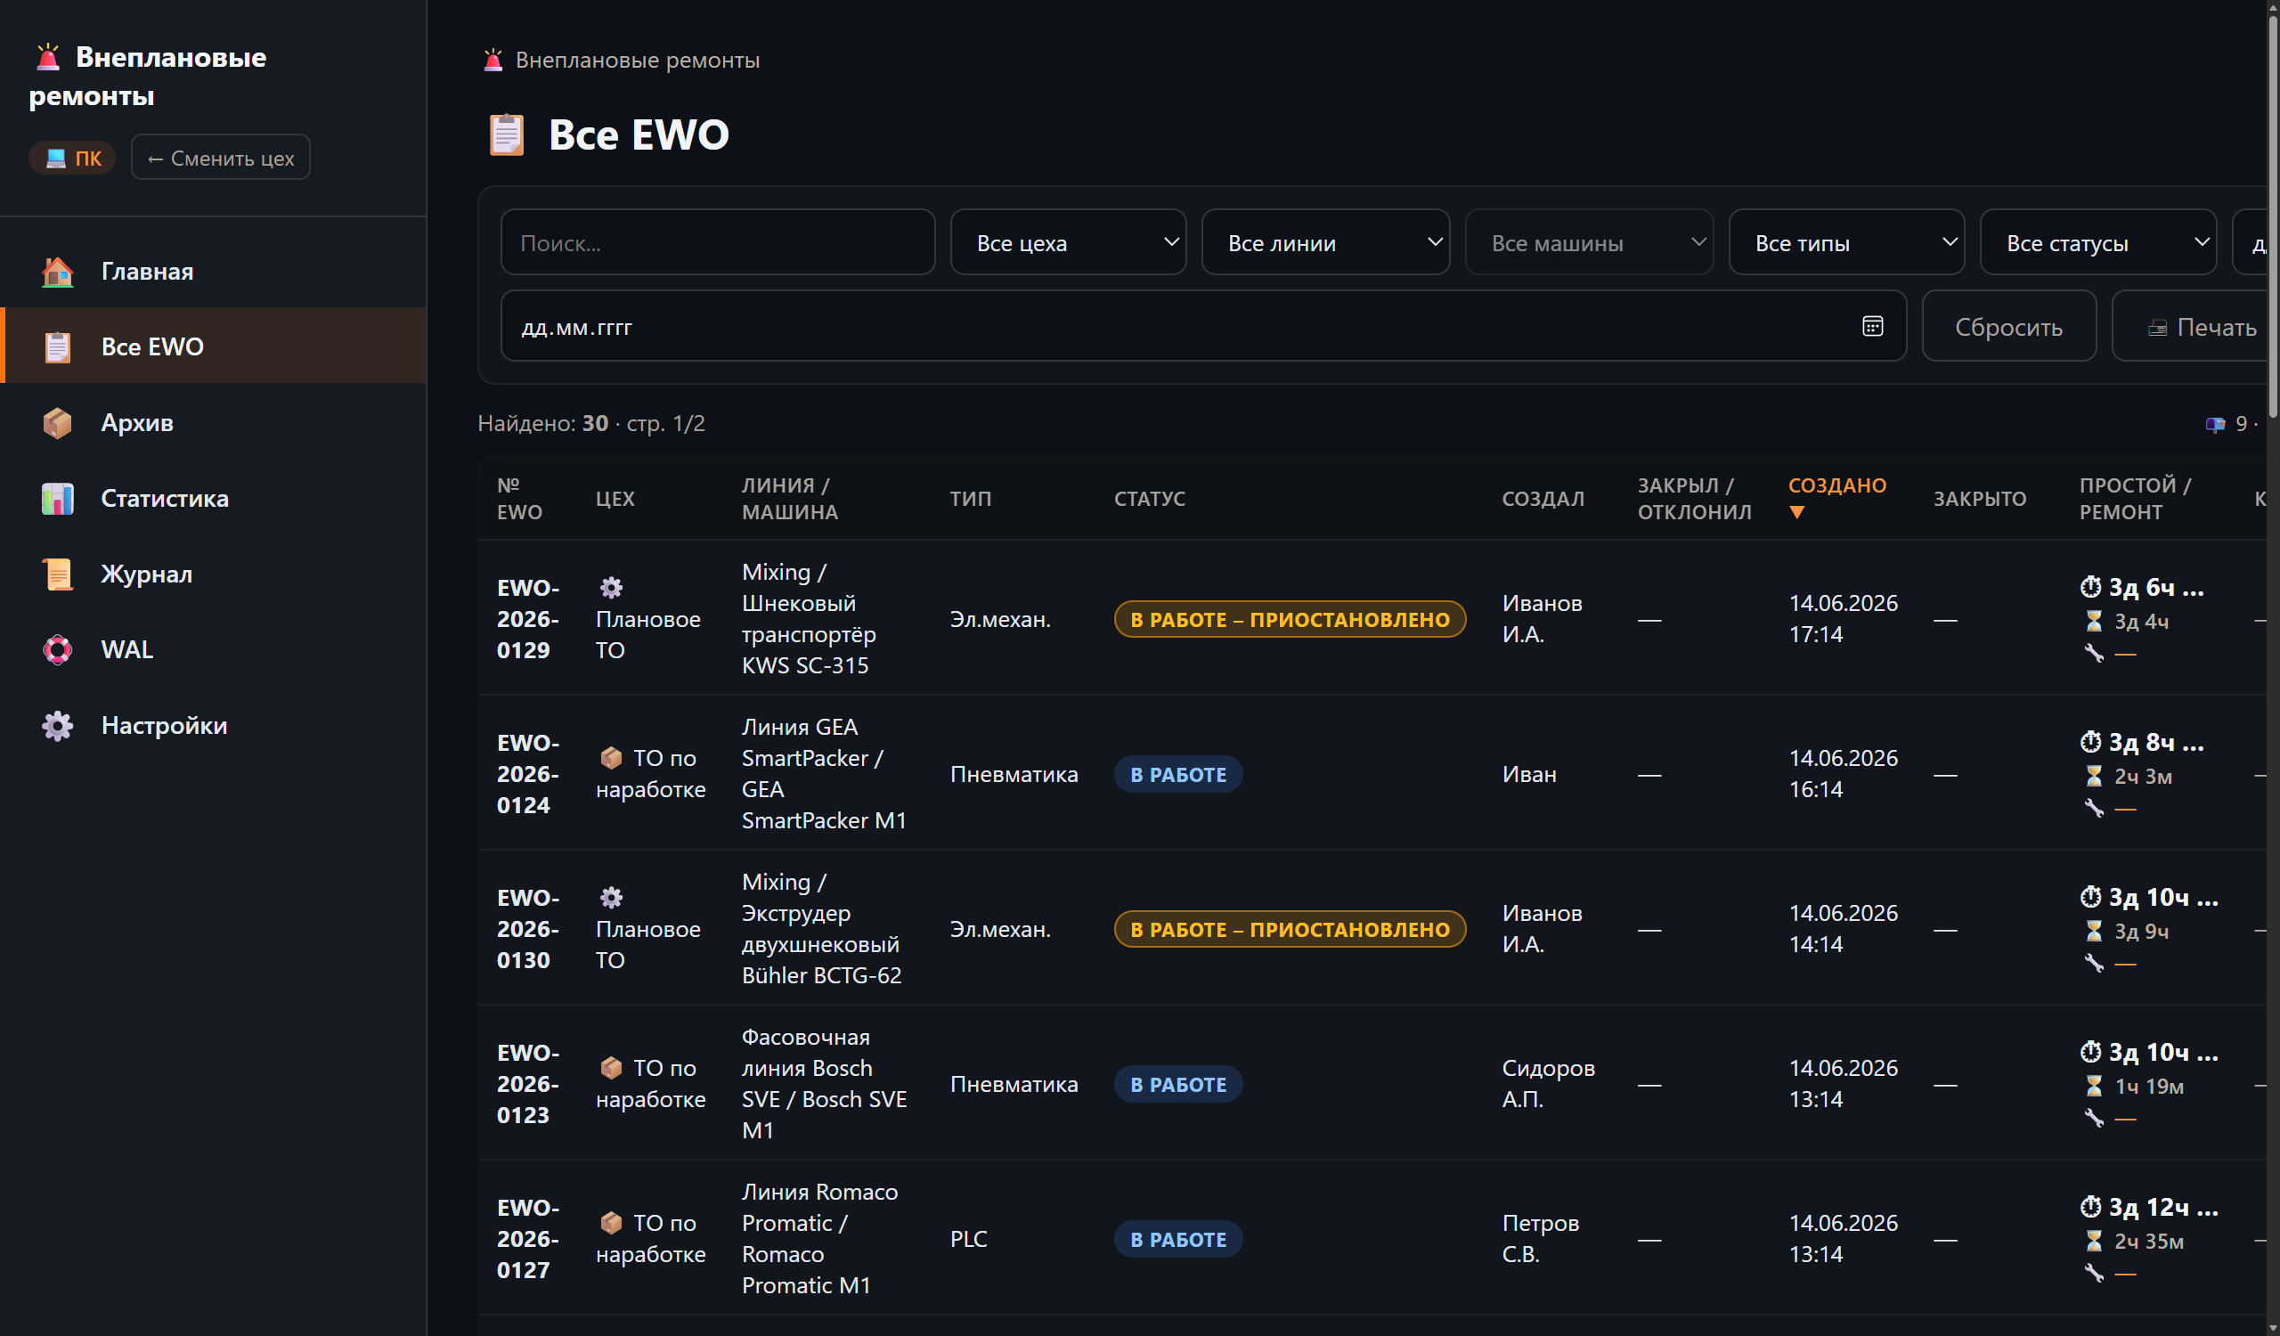The width and height of the screenshot is (2280, 1336).
Task: Click the gear icon in row EWO-2026-0129
Action: (612, 588)
